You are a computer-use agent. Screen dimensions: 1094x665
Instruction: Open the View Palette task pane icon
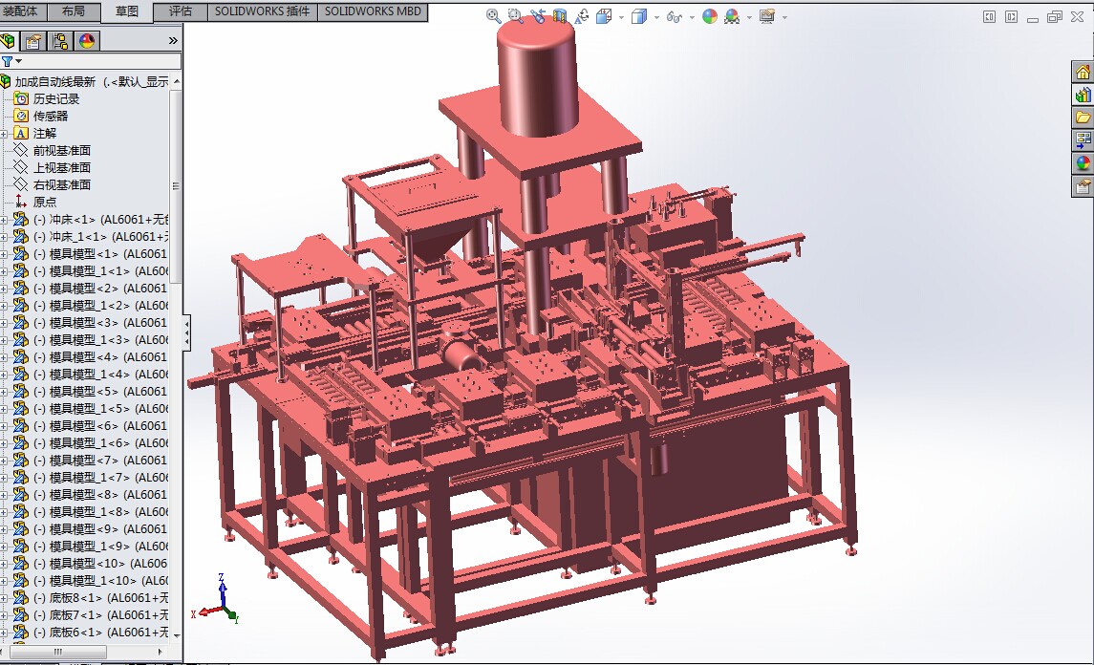[x=1083, y=140]
